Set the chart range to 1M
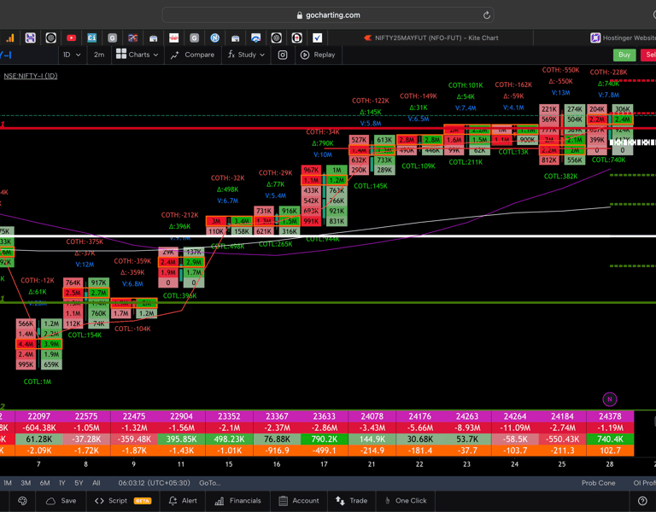 [x=8, y=483]
